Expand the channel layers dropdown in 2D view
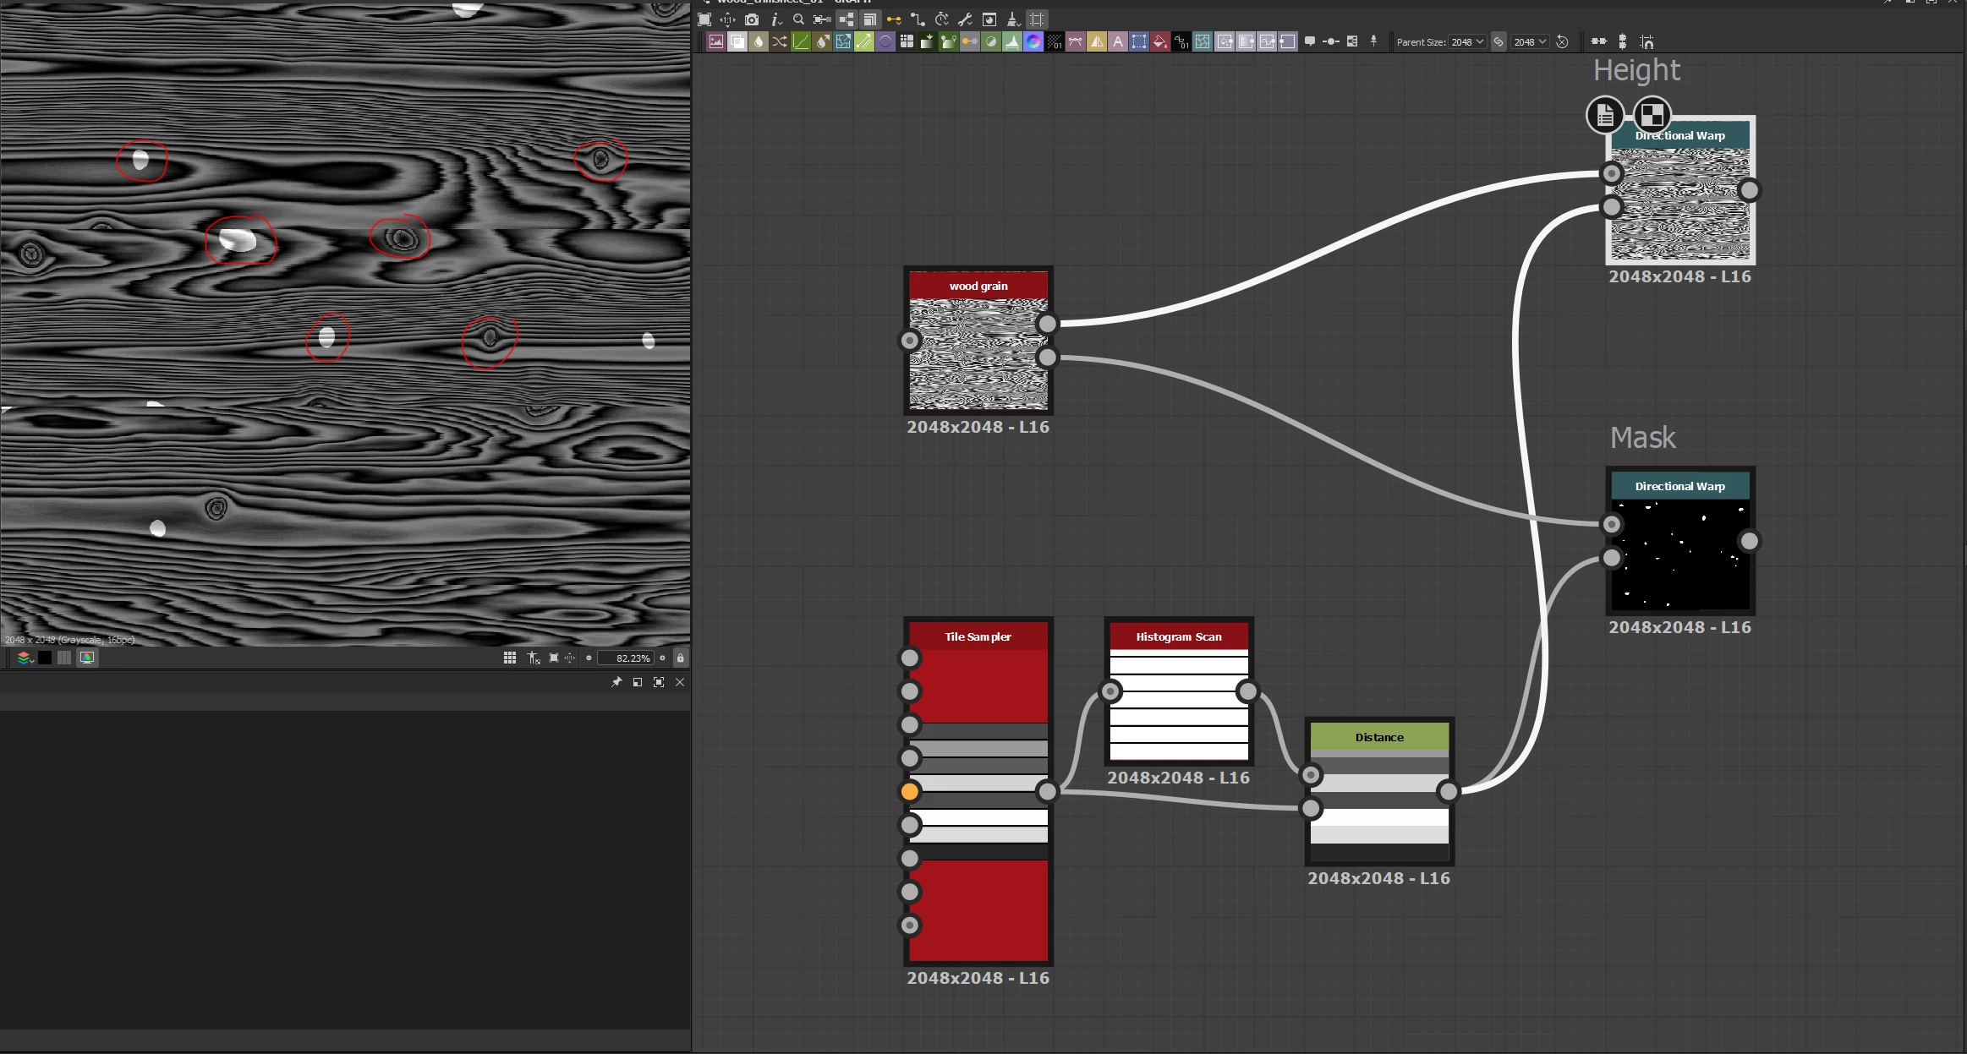The width and height of the screenshot is (1967, 1054). tap(25, 658)
